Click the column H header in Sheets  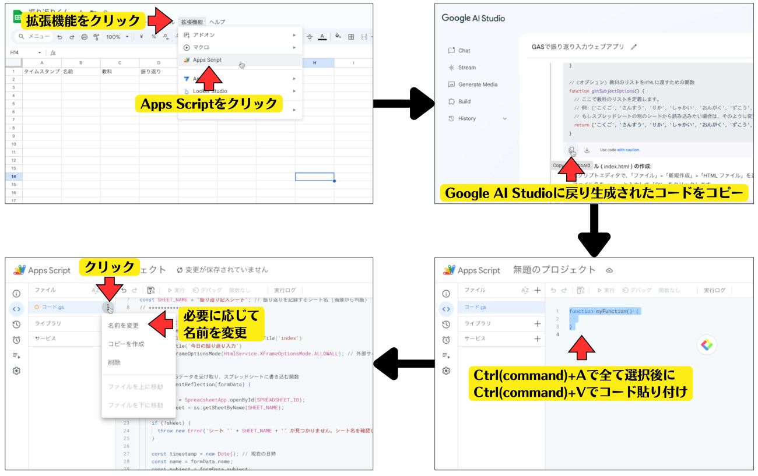[x=315, y=63]
